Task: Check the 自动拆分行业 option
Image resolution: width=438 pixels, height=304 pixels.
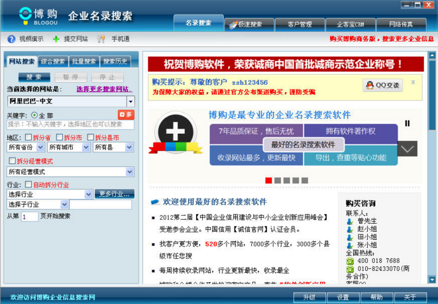Action: (28, 184)
